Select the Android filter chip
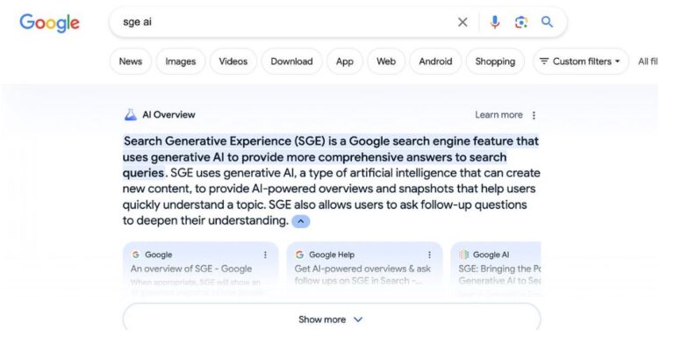This screenshot has height=337, width=674. point(435,61)
